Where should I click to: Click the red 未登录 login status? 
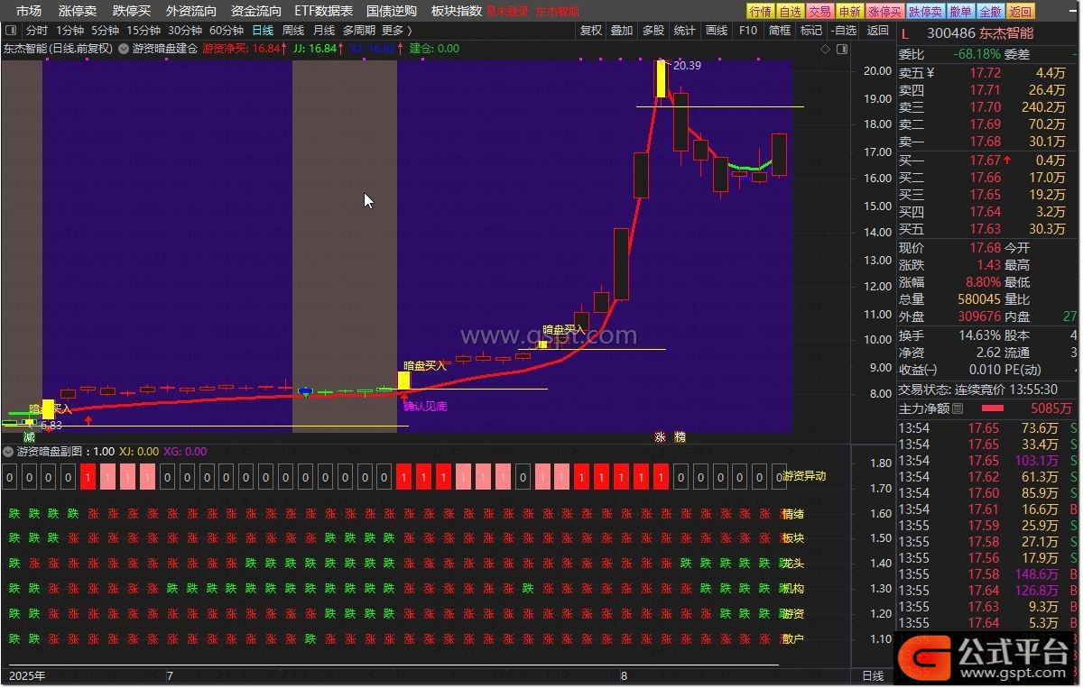click(508, 12)
